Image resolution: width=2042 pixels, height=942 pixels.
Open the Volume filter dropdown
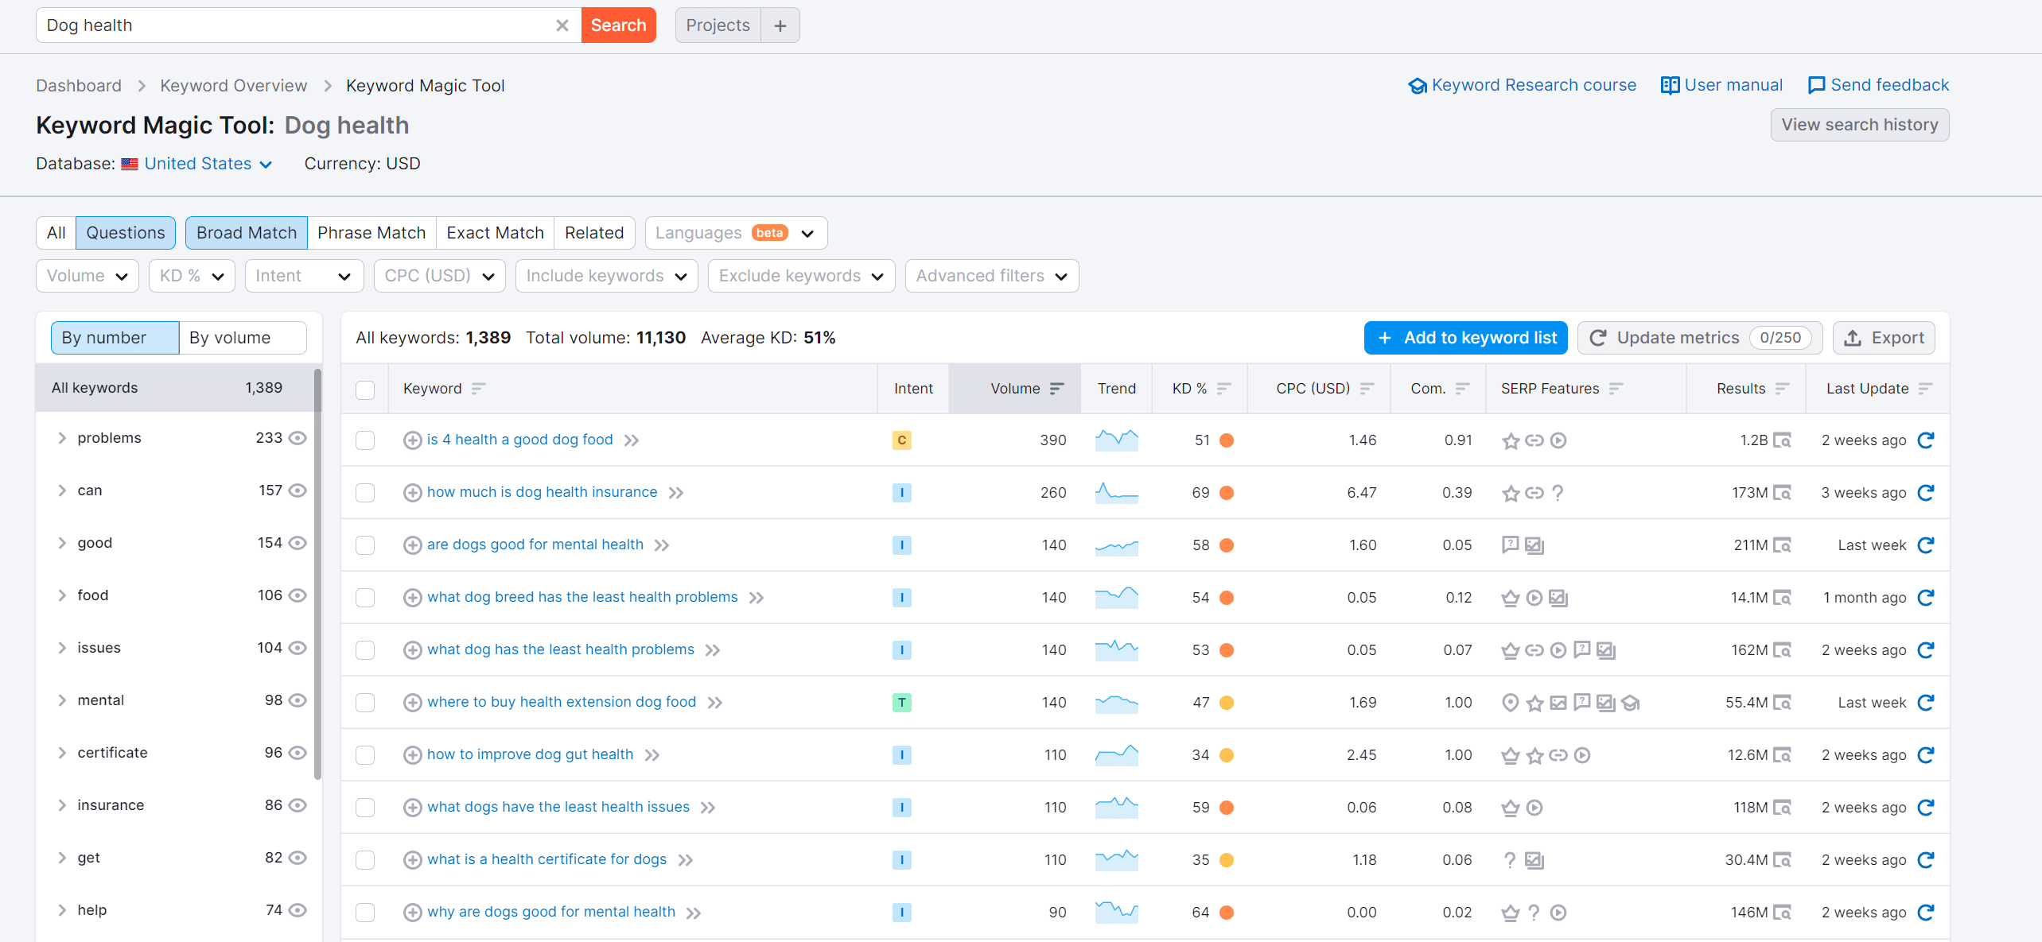88,276
